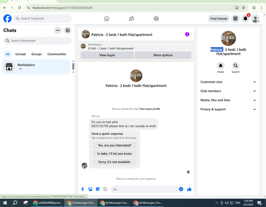Show hidden system tray icons chevron
The width and height of the screenshot is (266, 207).
(x=217, y=203)
